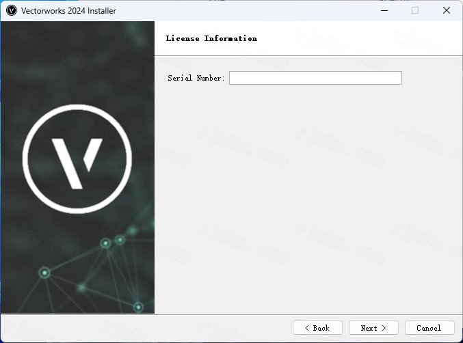Image resolution: width=463 pixels, height=343 pixels.
Task: Click the larger glowing node below the logo circle
Action: [x=106, y=243]
